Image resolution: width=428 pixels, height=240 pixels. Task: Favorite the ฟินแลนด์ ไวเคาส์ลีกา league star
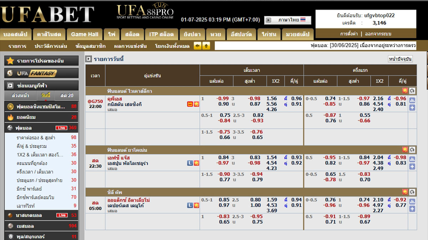coord(405,91)
